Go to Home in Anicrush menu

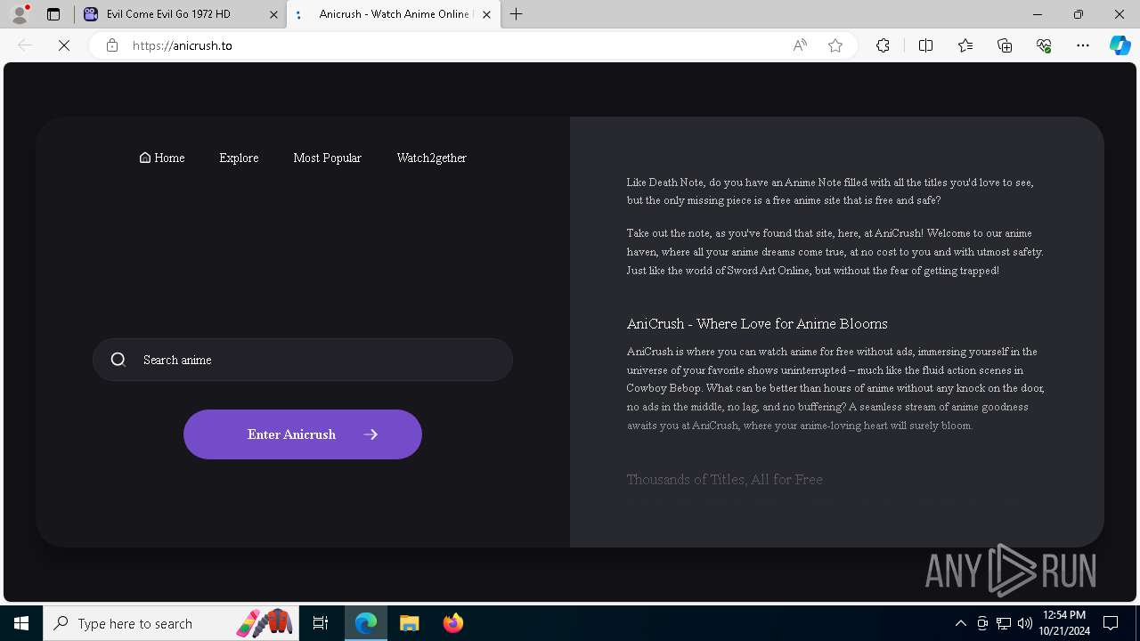162,158
